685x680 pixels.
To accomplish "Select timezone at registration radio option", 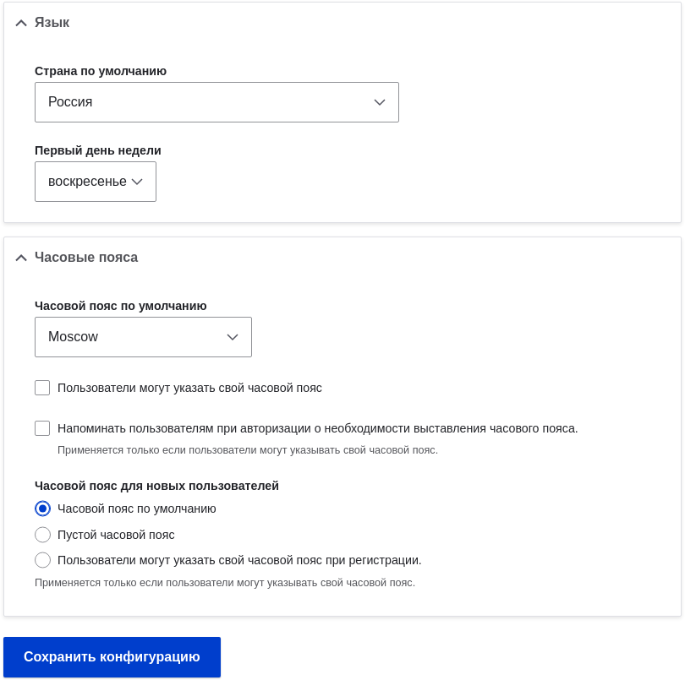I will [x=42, y=560].
